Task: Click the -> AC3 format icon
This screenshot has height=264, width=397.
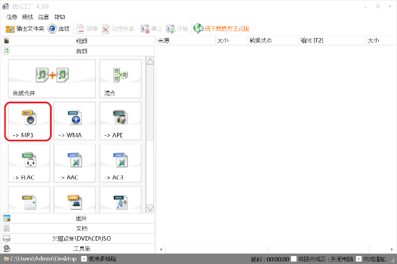Action: (120, 163)
